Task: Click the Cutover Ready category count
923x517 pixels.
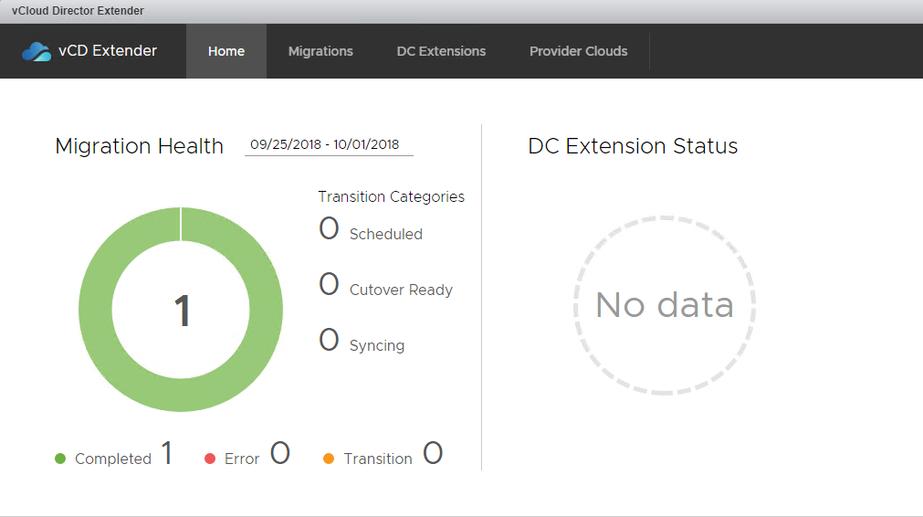Action: [x=329, y=285]
